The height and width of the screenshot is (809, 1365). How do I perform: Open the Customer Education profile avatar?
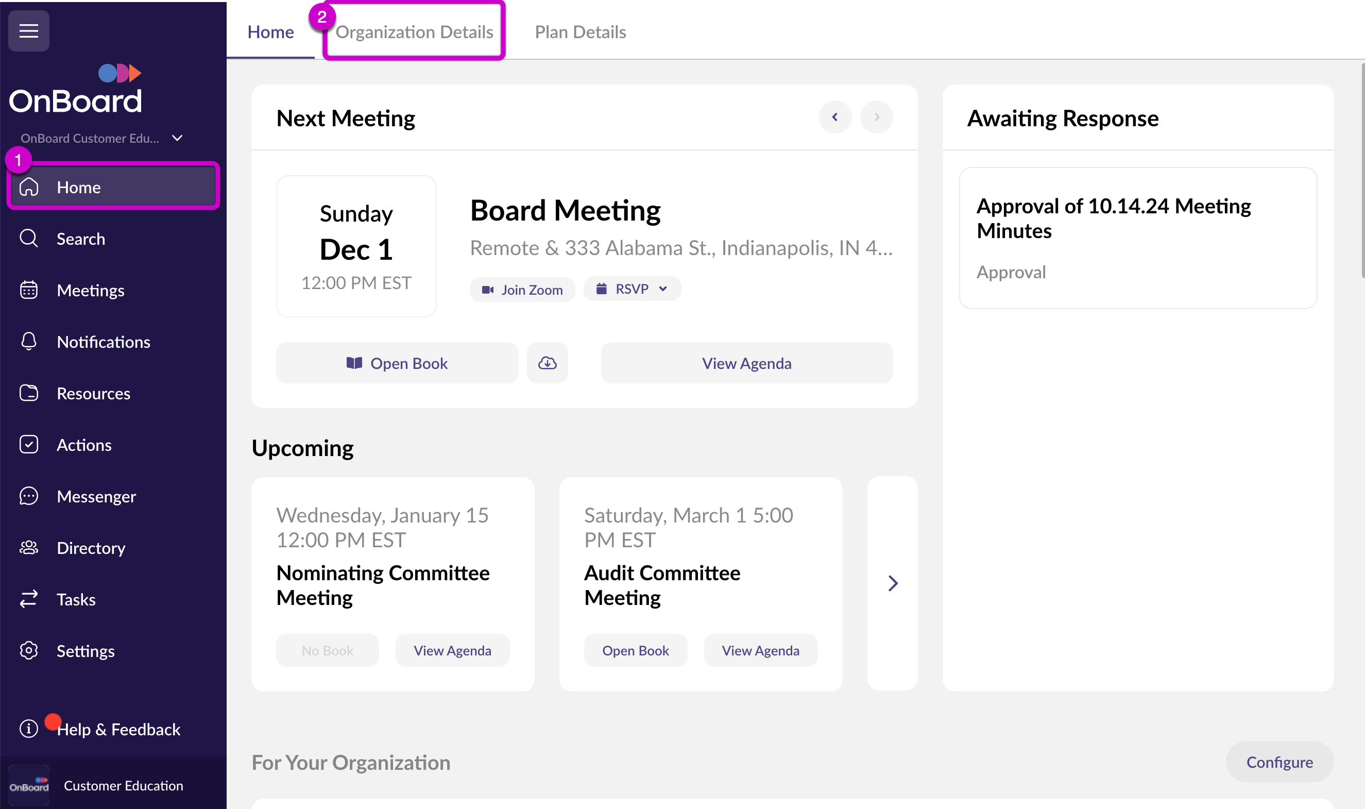29,786
